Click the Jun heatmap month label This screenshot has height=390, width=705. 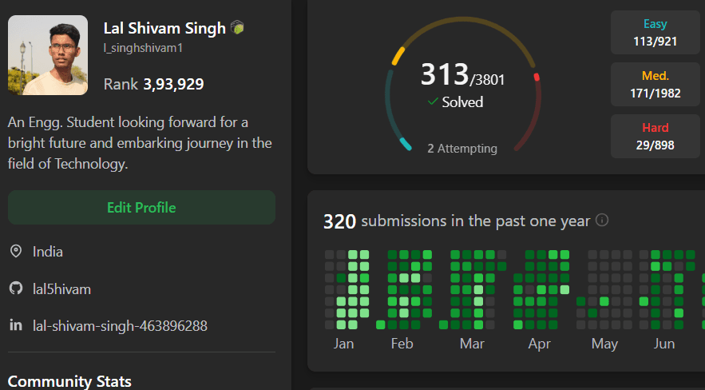pyautogui.click(x=664, y=344)
